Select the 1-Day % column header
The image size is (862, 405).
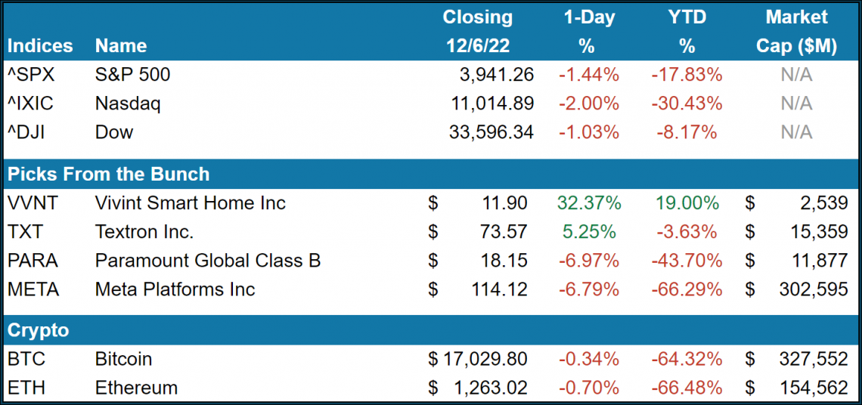coord(587,31)
